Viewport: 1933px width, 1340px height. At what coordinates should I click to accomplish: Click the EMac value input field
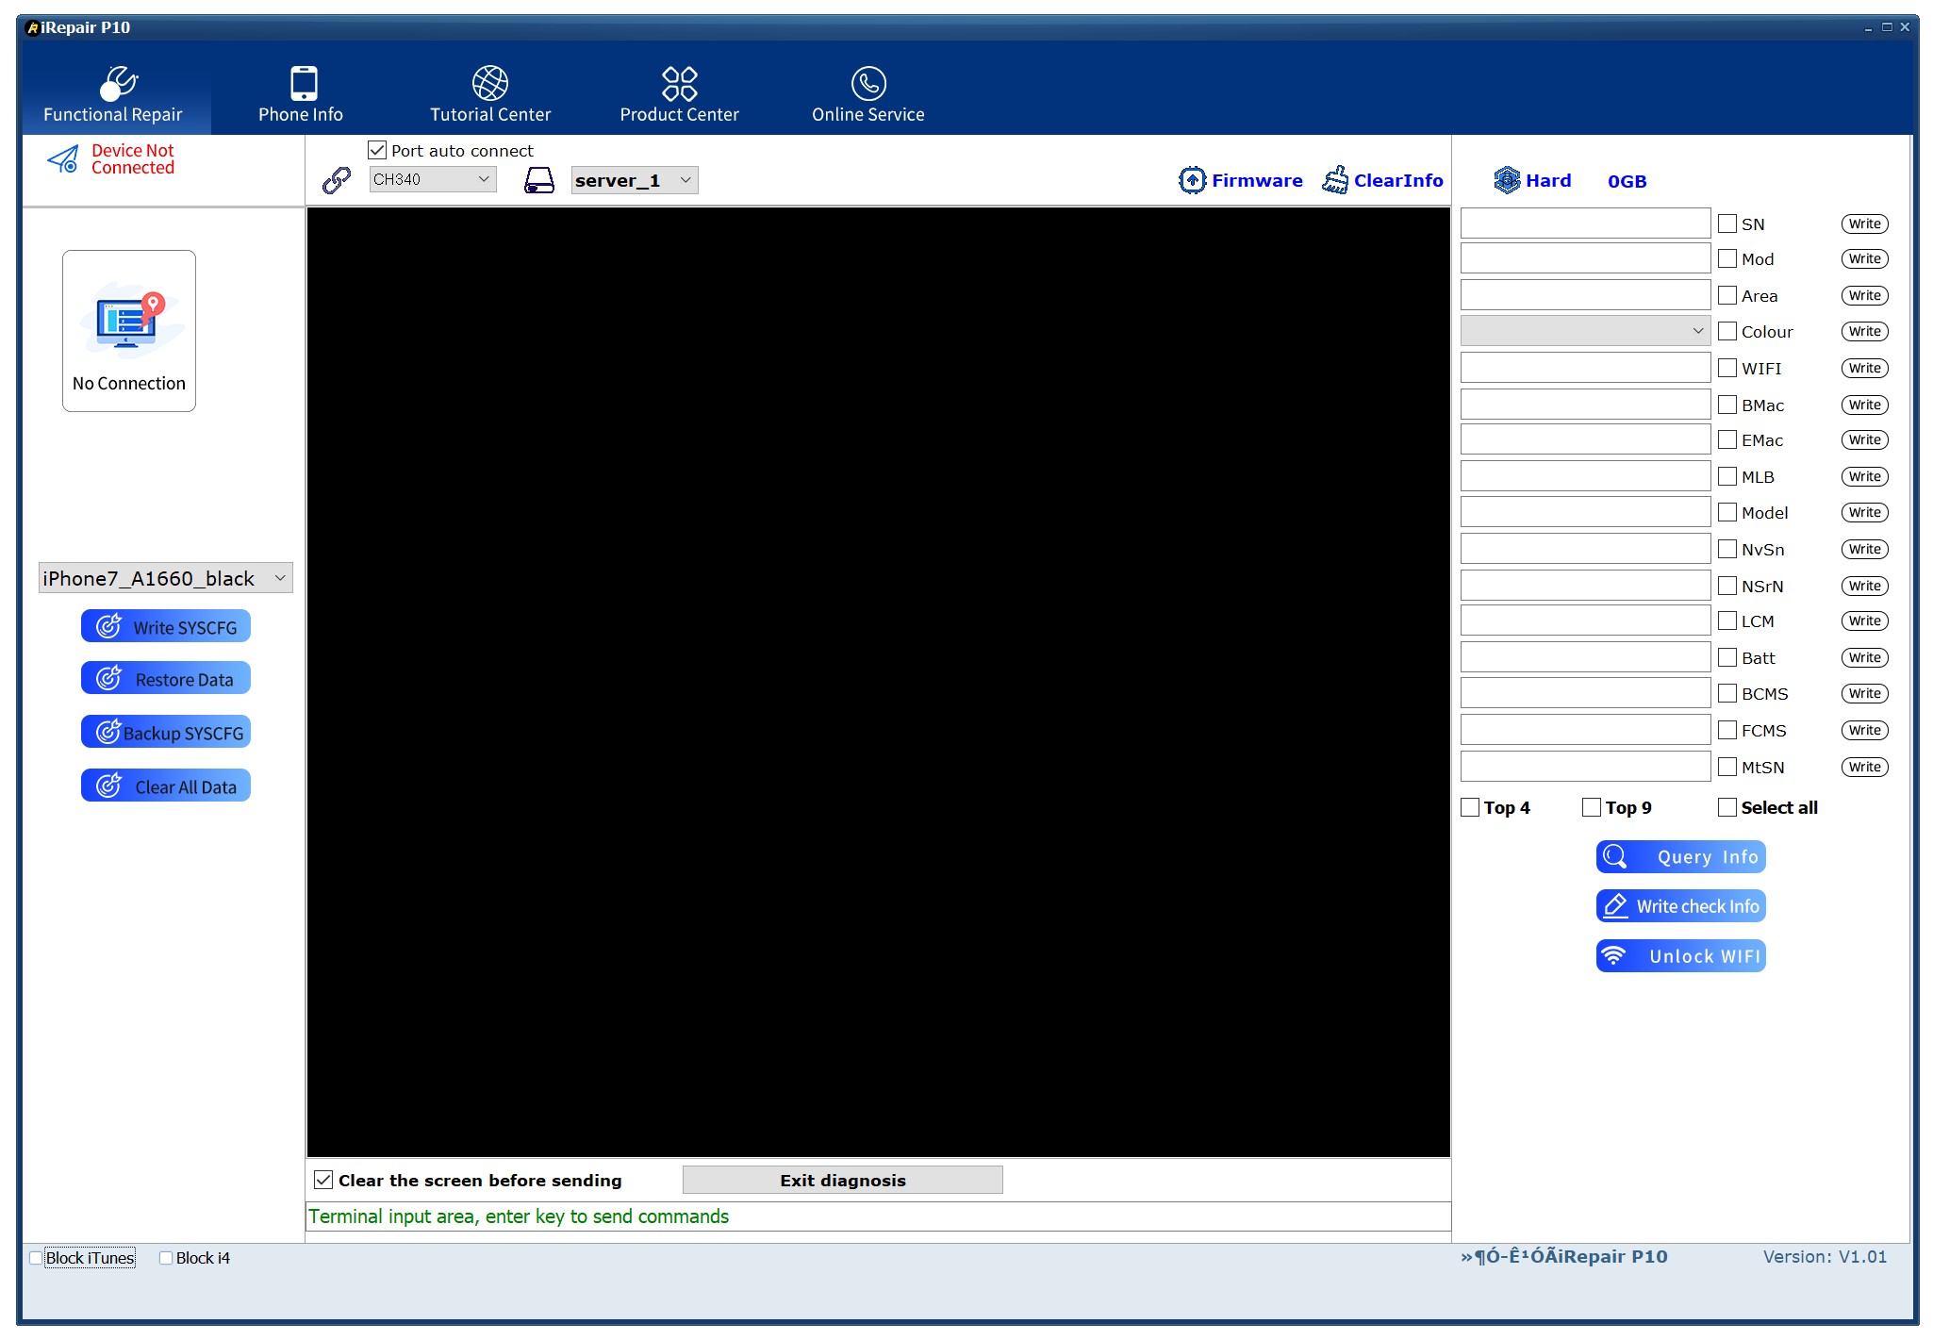[1586, 439]
